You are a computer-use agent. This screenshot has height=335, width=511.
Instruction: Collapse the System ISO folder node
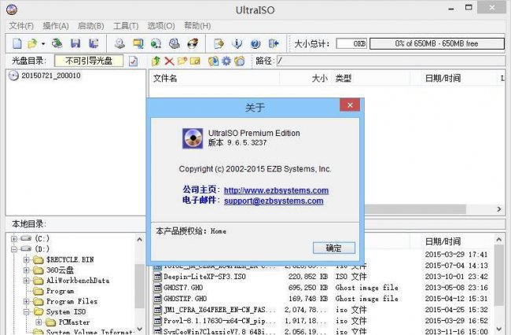click(27, 312)
